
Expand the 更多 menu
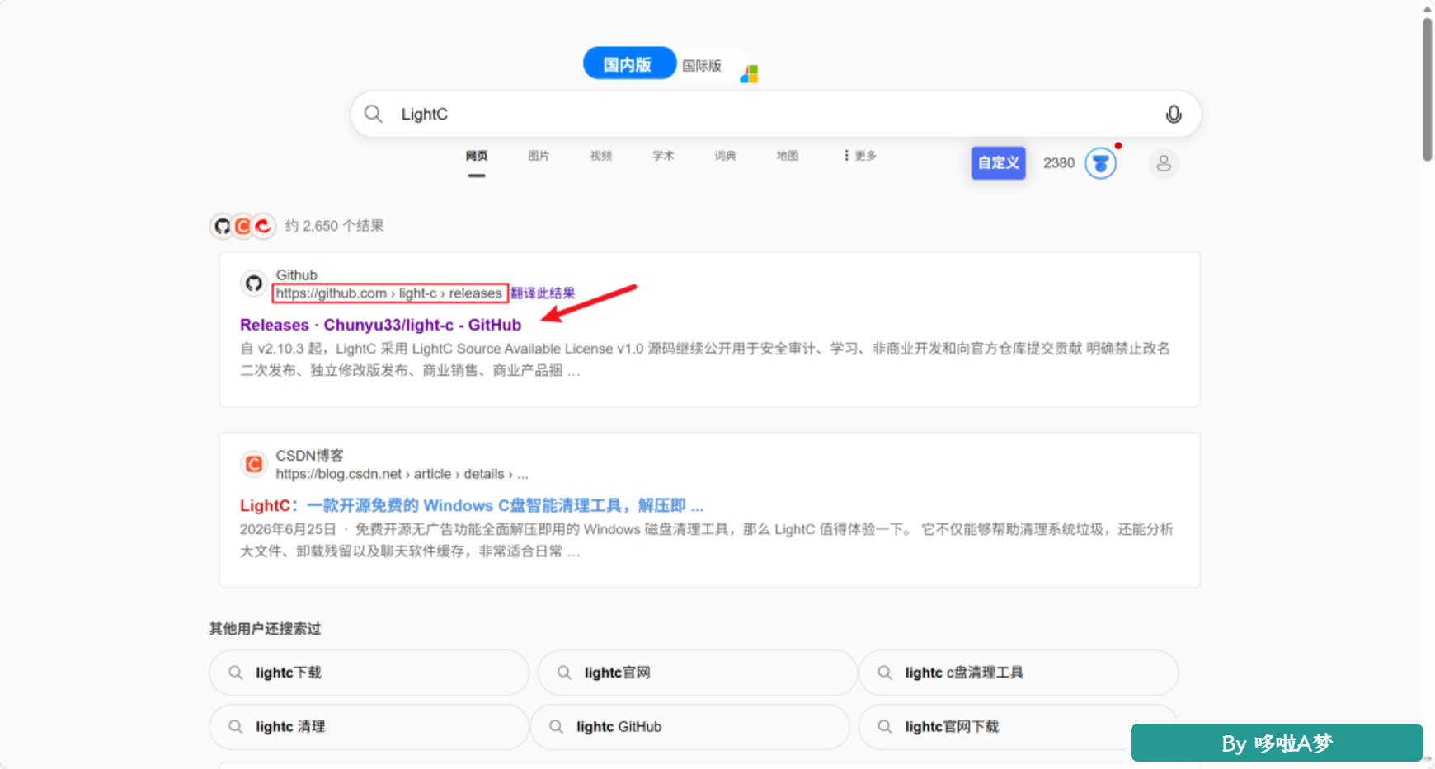pyautogui.click(x=860, y=155)
